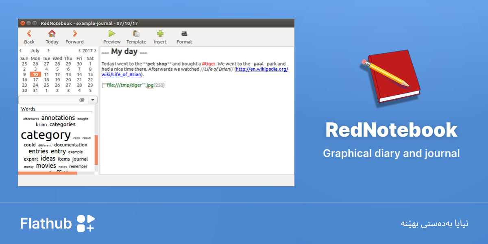Click 'brian' in the word cloud
The width and height of the screenshot is (488, 244).
[x=41, y=124]
